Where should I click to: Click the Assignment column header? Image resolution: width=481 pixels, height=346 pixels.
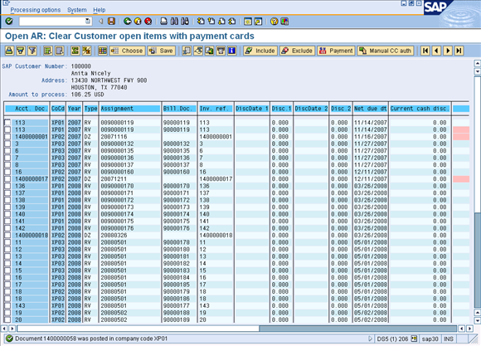click(x=130, y=109)
